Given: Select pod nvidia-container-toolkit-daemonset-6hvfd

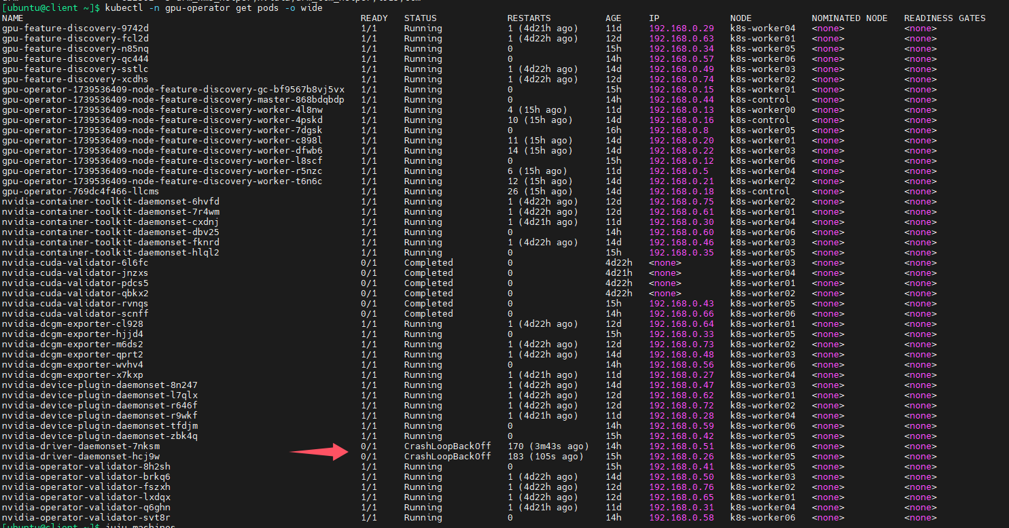Looking at the screenshot, I should point(110,201).
